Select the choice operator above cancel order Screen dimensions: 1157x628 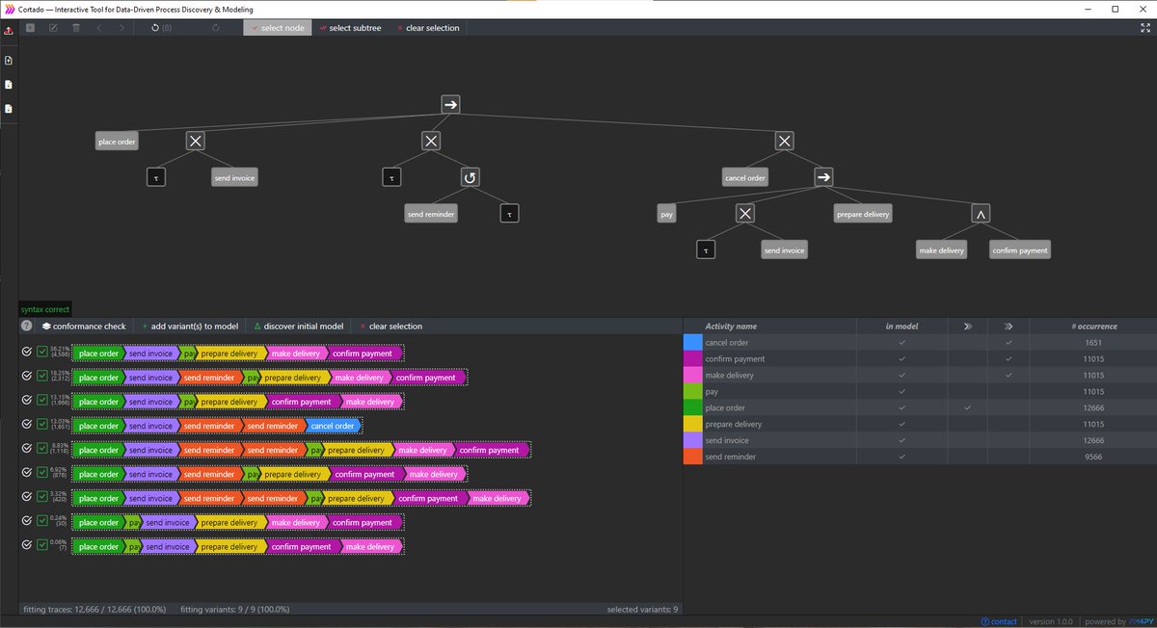[785, 142]
